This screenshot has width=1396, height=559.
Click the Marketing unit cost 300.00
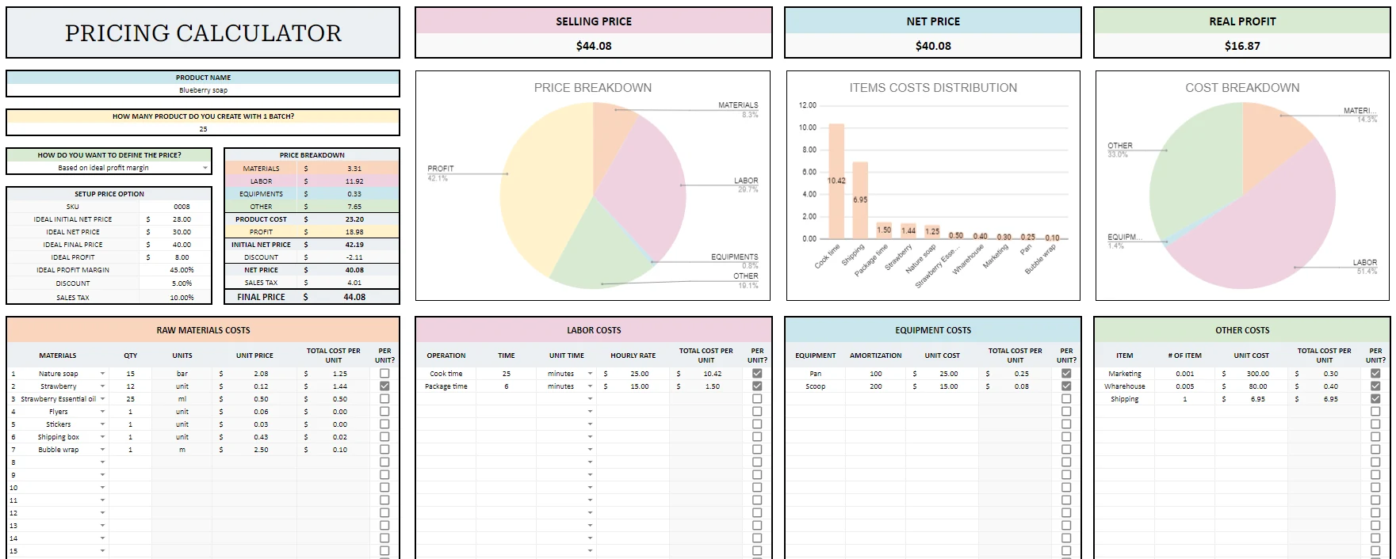pyautogui.click(x=1257, y=374)
